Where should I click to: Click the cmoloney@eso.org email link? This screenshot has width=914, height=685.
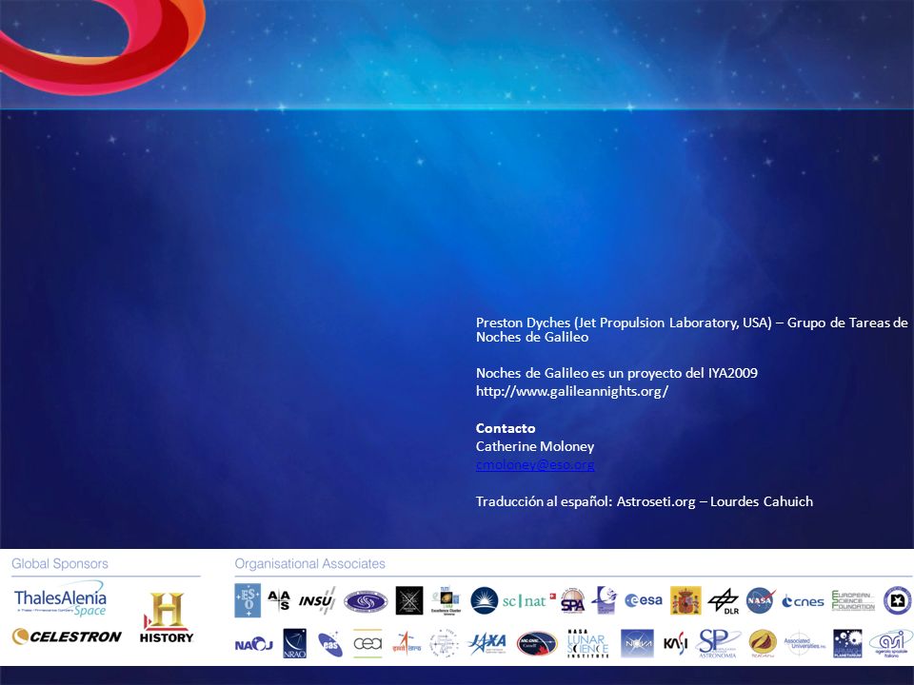pyautogui.click(x=535, y=465)
